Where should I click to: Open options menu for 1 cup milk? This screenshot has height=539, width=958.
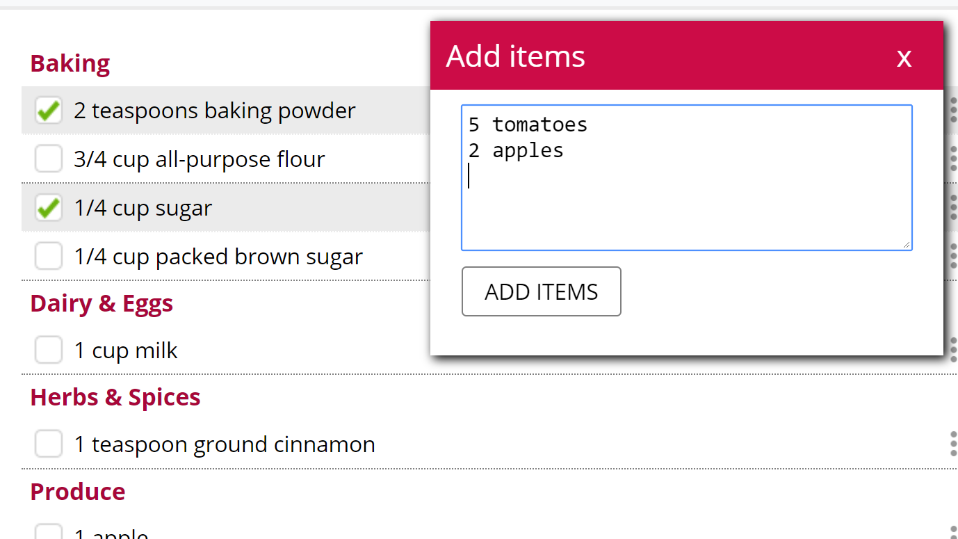(953, 350)
